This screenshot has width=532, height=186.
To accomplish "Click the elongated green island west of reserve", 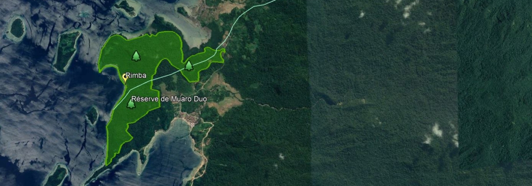I will tap(67, 51).
